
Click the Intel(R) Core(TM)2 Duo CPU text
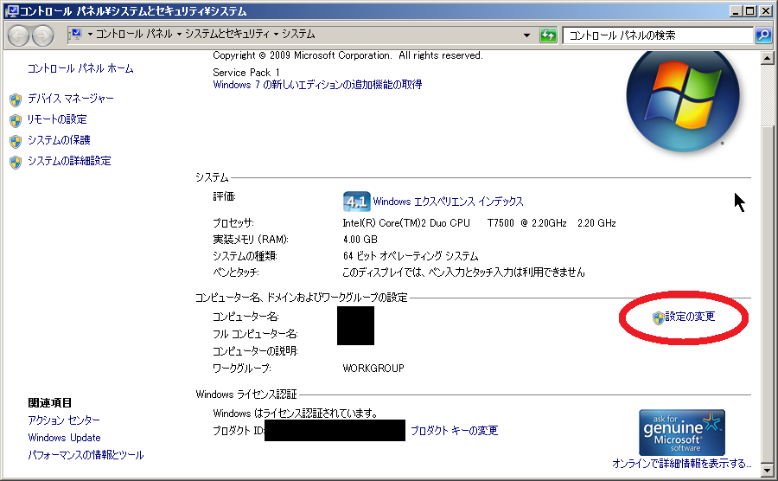coord(406,223)
